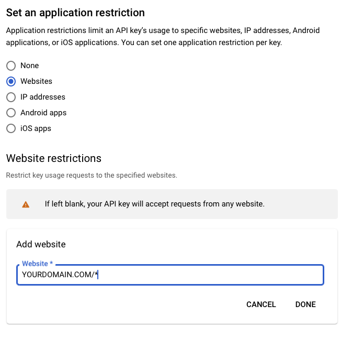Image resolution: width=352 pixels, height=338 pixels.
Task: Click the blank API key warning message
Action: [154, 204]
